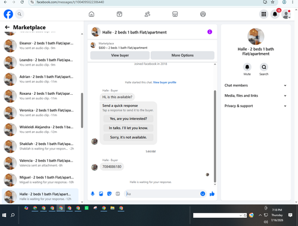
Task: Open Roxana's conversation in the list
Action: tap(40, 96)
